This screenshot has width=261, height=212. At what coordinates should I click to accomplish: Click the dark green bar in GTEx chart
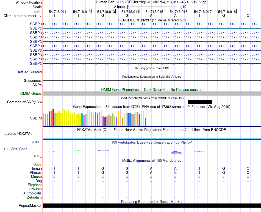click(x=140, y=120)
